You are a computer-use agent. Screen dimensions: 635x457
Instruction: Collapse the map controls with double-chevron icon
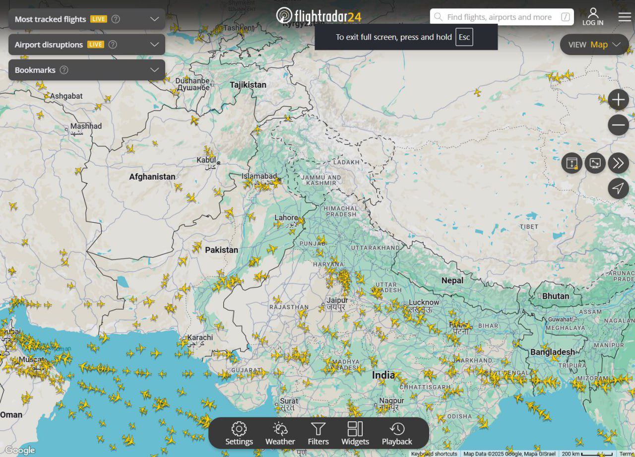[618, 163]
